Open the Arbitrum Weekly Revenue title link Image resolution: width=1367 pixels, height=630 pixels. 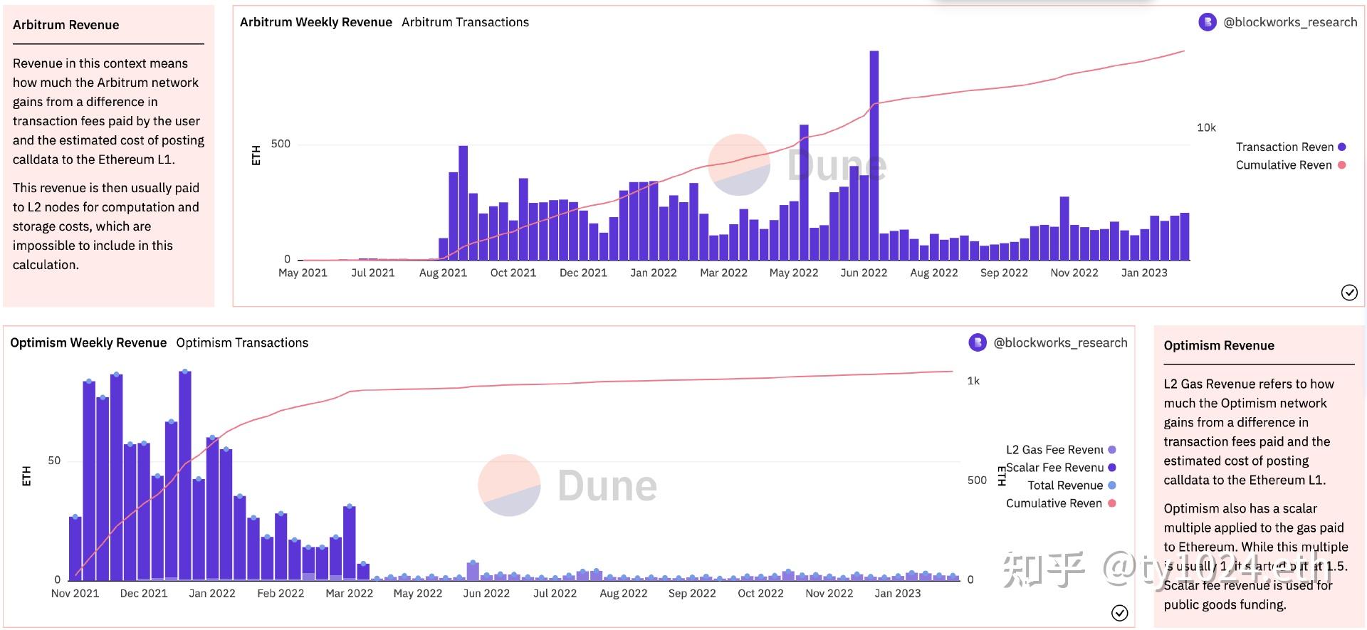click(315, 22)
